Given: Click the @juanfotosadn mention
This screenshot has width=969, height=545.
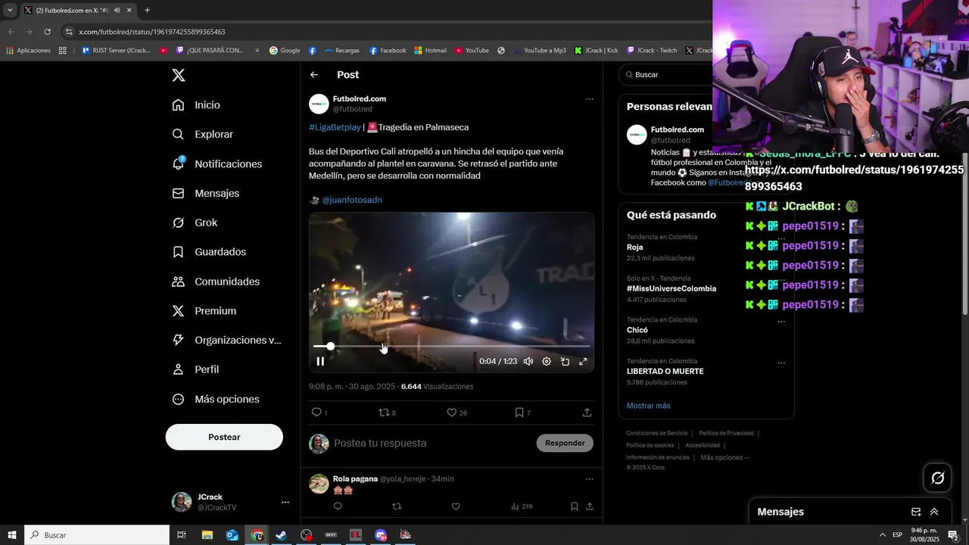Looking at the screenshot, I should click(352, 200).
